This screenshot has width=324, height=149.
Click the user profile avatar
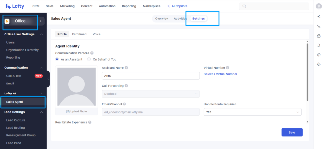point(318,6)
